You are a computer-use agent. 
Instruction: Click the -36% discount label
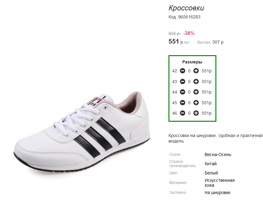pos(189,33)
